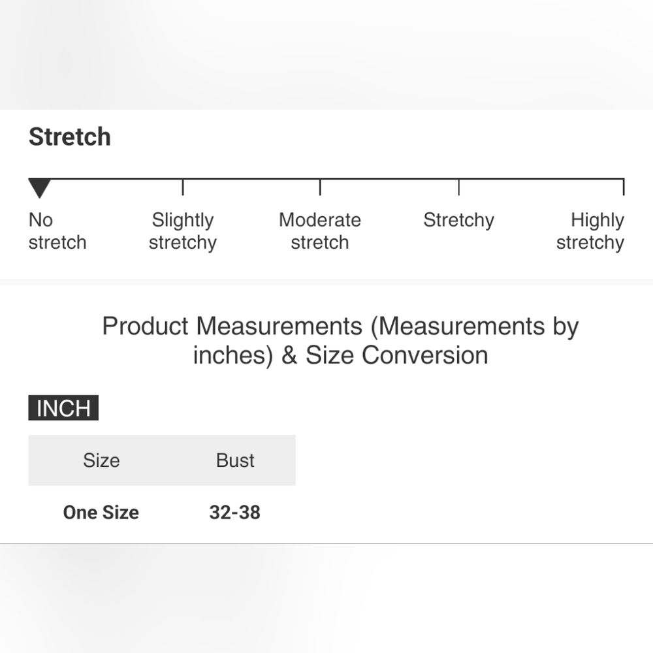The image size is (653, 653).
Task: Click the tick mark above "Slightly stretchy"
Action: (183, 187)
